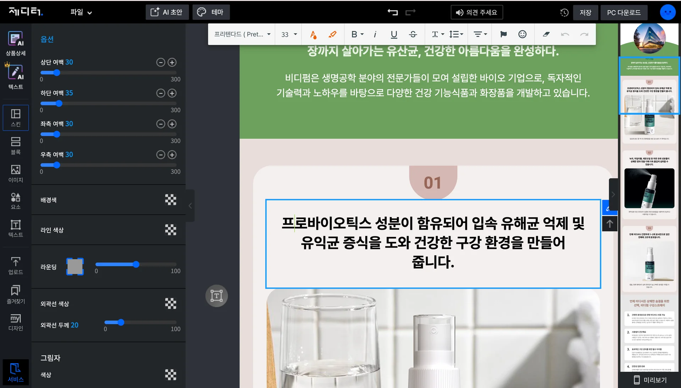Increase 상단 여백 with plus button
This screenshot has width=681, height=388.
click(x=172, y=62)
